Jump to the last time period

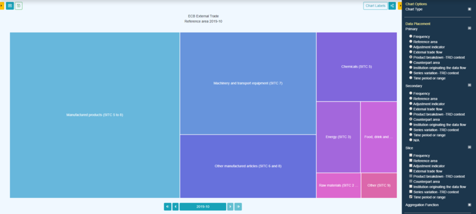(238, 207)
